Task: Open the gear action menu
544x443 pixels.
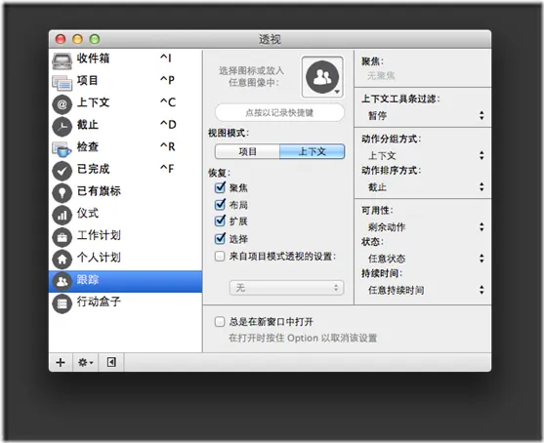Action: [x=85, y=363]
